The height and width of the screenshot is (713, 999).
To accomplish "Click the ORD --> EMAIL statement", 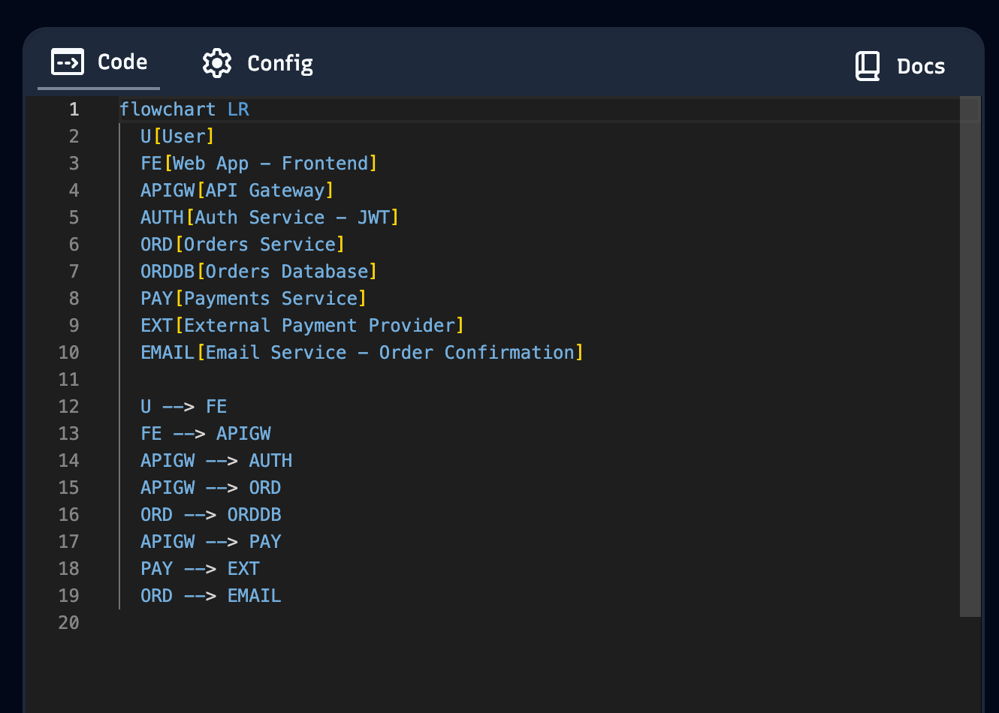I will 210,595.
